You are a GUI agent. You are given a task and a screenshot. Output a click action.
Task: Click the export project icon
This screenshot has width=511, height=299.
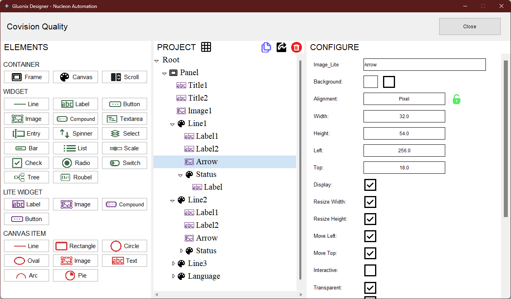click(281, 47)
